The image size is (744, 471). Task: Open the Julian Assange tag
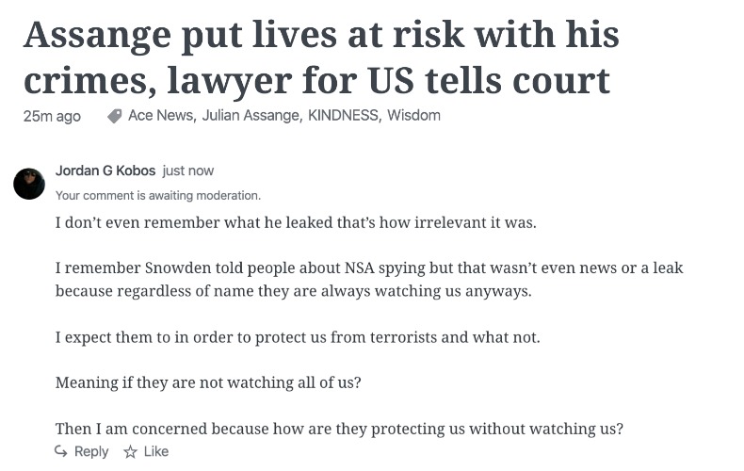click(251, 115)
